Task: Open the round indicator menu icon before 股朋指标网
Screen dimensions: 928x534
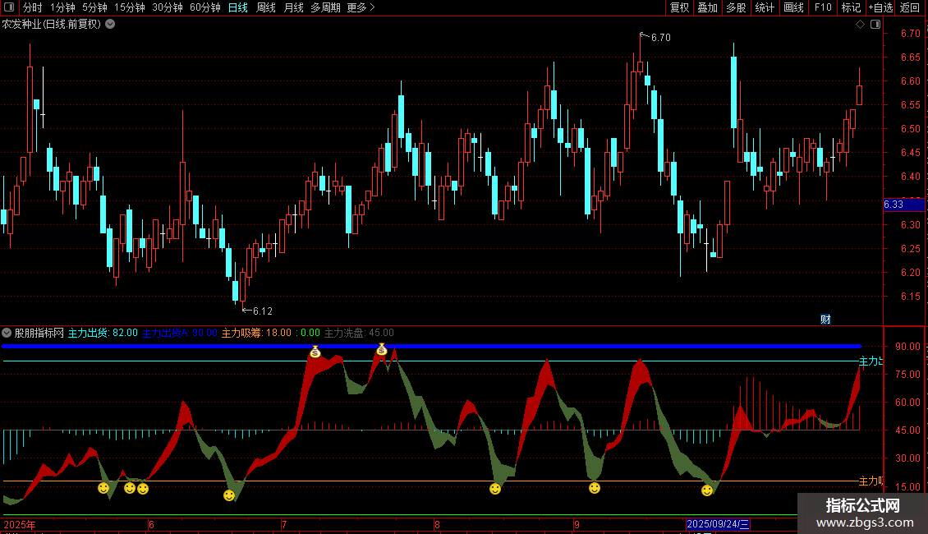Action: pos(7,333)
